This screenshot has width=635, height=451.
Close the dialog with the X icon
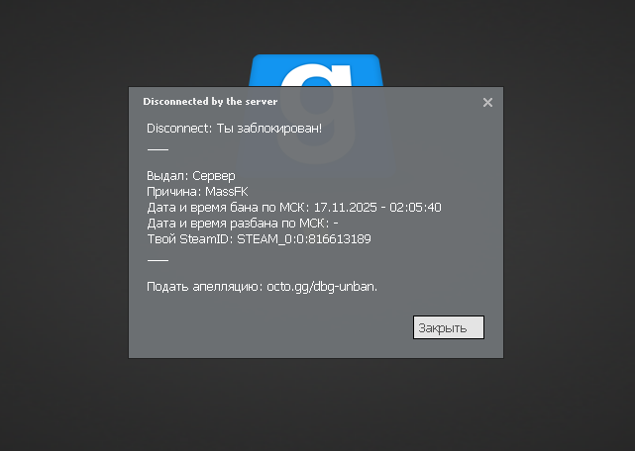[x=487, y=102]
